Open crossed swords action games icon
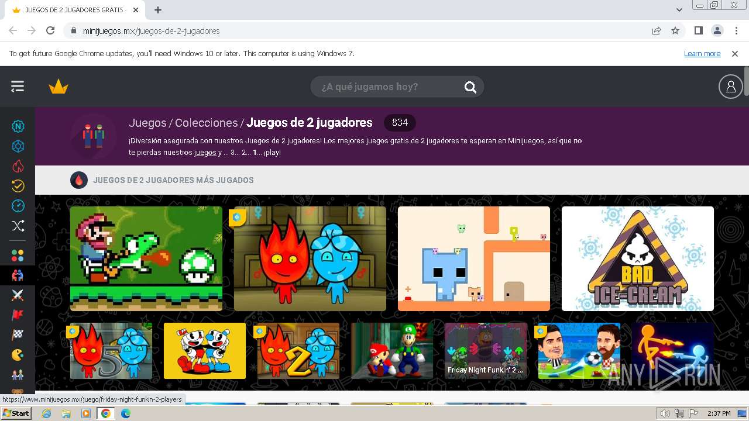 click(18, 295)
